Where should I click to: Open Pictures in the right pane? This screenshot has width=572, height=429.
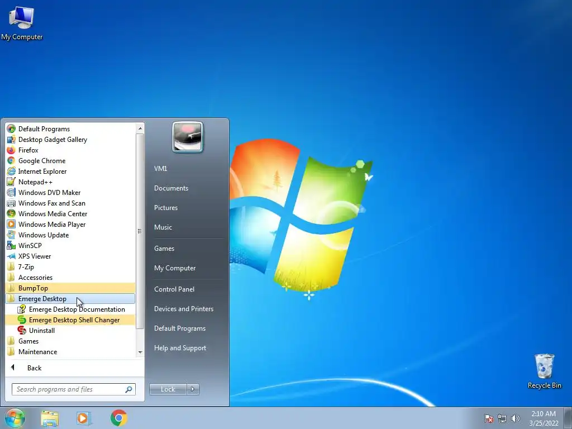click(166, 208)
